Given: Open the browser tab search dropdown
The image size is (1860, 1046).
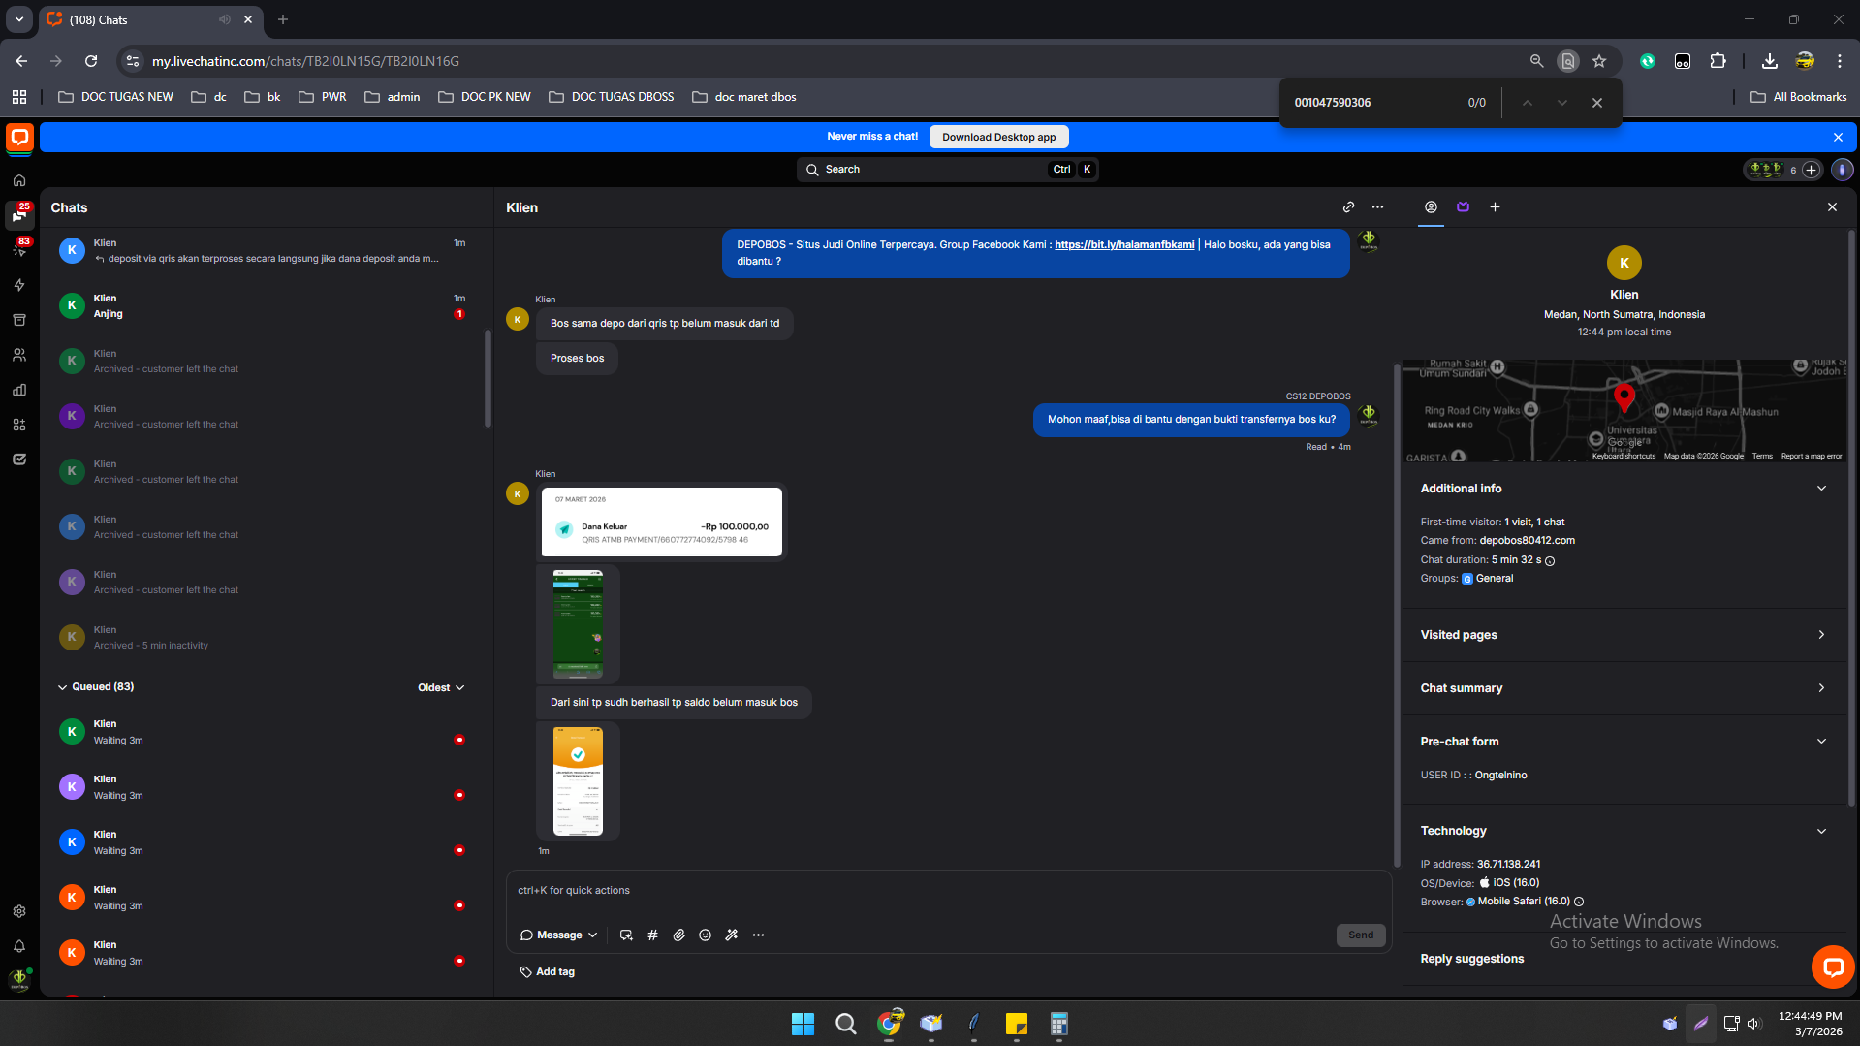Looking at the screenshot, I should pyautogui.click(x=18, y=19).
